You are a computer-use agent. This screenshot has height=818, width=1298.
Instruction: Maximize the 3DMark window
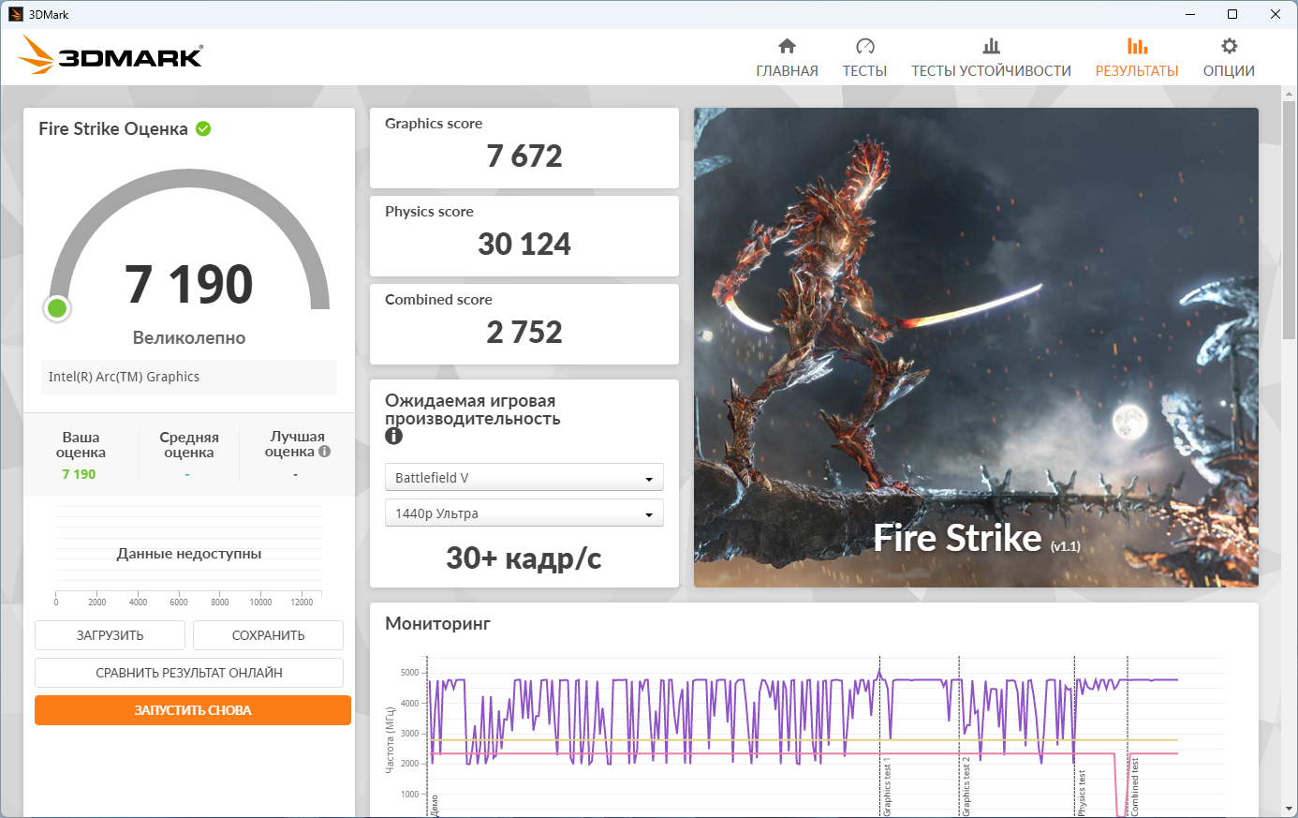(x=1232, y=14)
